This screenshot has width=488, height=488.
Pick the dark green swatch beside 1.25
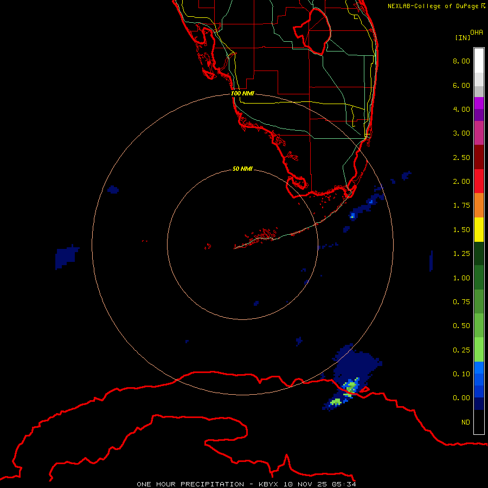pos(479,253)
